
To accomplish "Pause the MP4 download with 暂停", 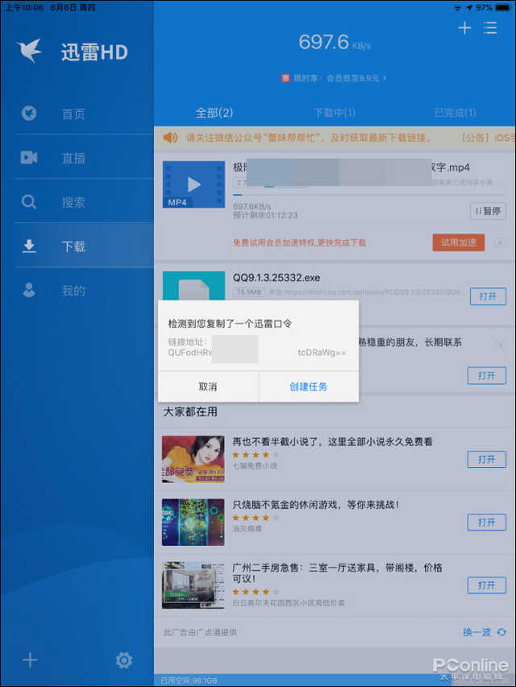I will (488, 211).
